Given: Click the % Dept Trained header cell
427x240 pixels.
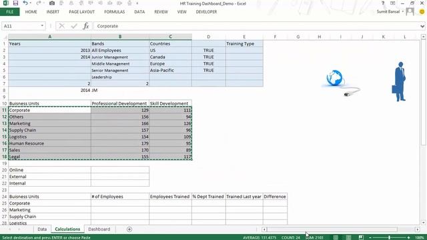Looking at the screenshot, I should [209, 197].
